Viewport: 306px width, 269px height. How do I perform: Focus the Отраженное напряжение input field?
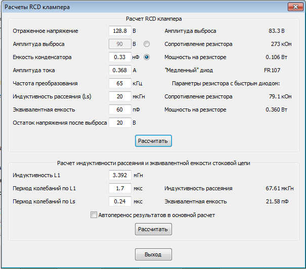tap(120, 31)
